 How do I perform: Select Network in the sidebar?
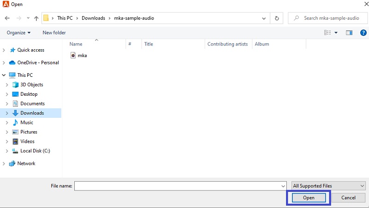tap(26, 163)
